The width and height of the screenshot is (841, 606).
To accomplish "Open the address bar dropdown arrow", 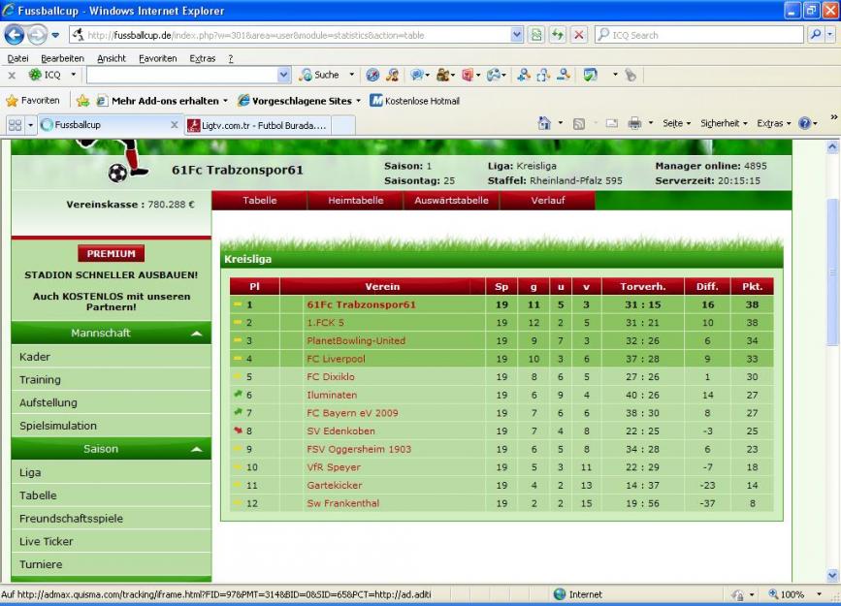I will (516, 35).
